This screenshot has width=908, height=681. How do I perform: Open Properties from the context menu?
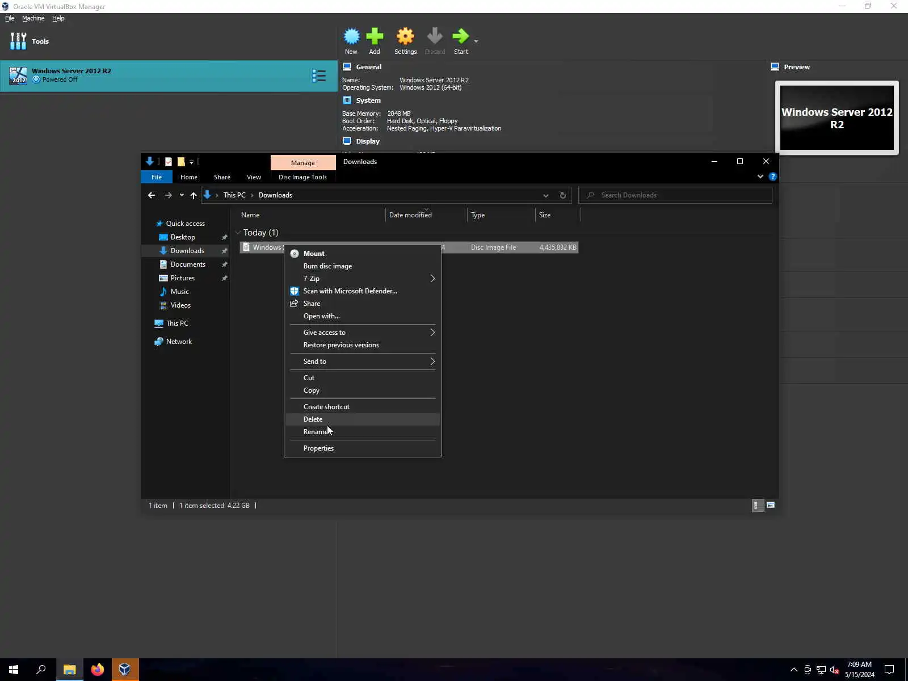[x=363, y=448]
